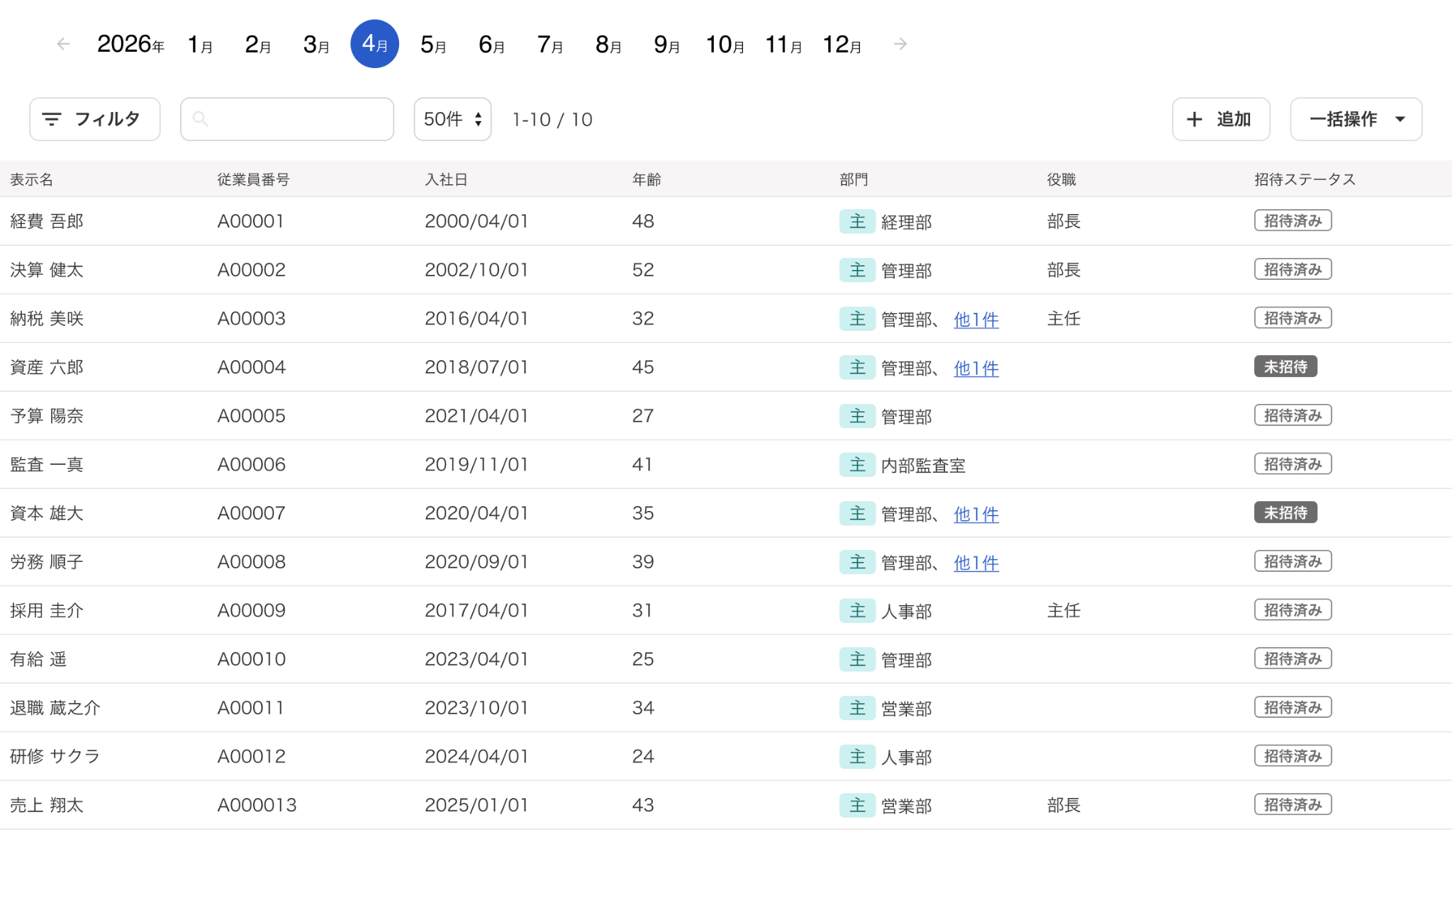Click the 表示名 column header
The height and width of the screenshot is (900, 1452).
click(x=32, y=179)
